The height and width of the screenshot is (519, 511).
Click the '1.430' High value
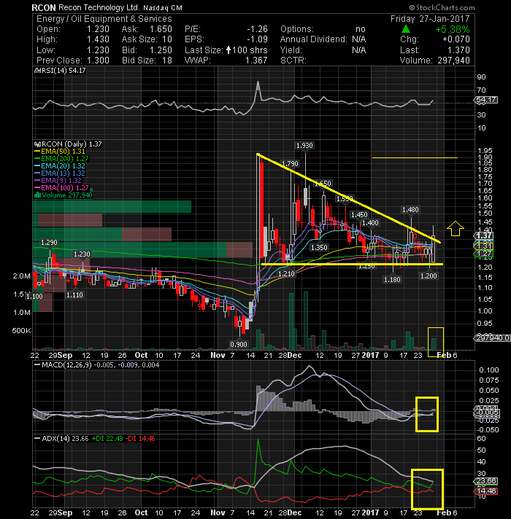click(98, 39)
